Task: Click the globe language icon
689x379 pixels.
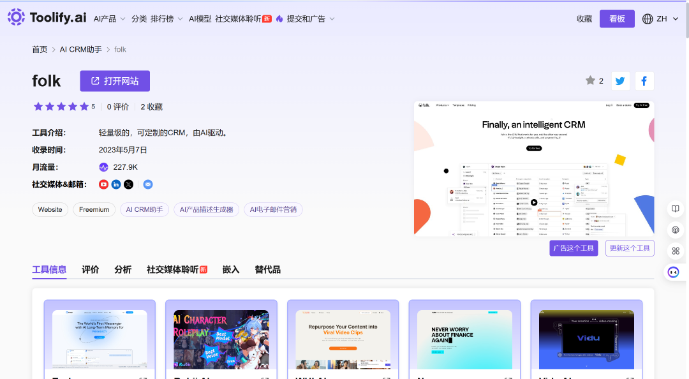Action: pyautogui.click(x=648, y=19)
